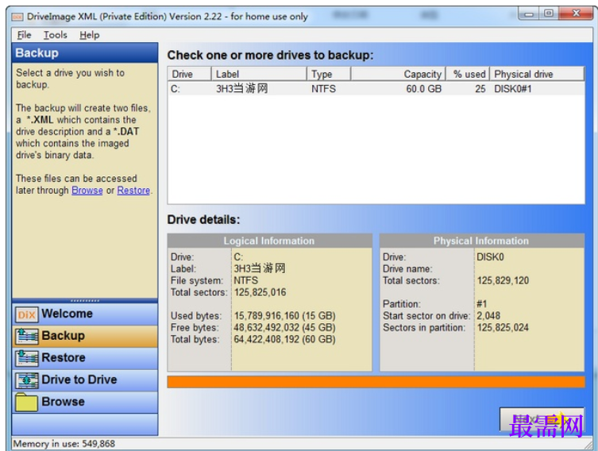Close the DriveImage XML window
The image size is (598, 451).
(x=576, y=14)
